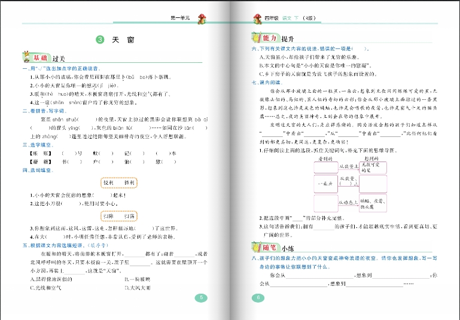Click the green page number 5 badge

point(202,298)
